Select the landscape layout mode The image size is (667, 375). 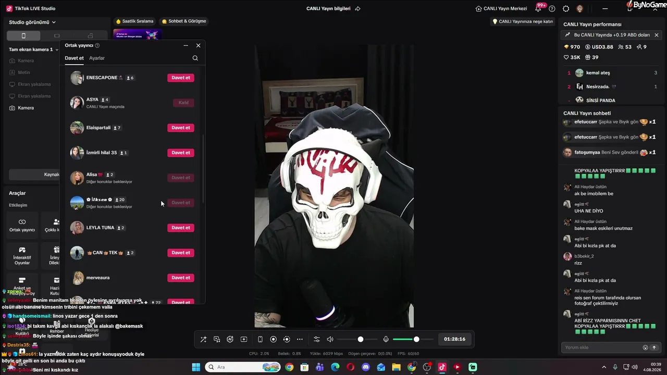click(57, 36)
